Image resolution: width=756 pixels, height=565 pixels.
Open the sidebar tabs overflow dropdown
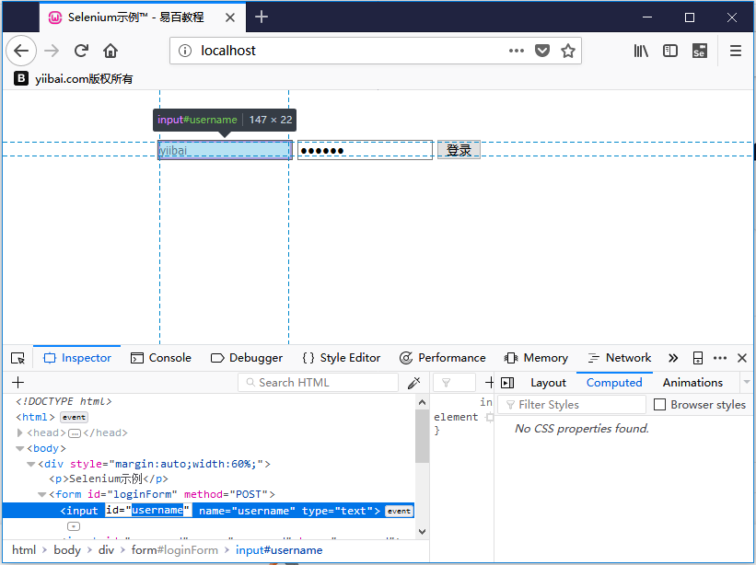747,382
